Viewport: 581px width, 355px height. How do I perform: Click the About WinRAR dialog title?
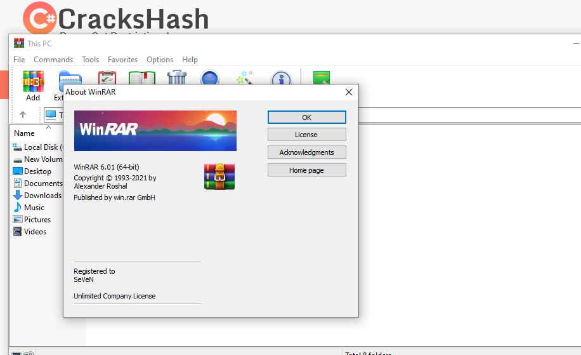pyautogui.click(x=91, y=92)
